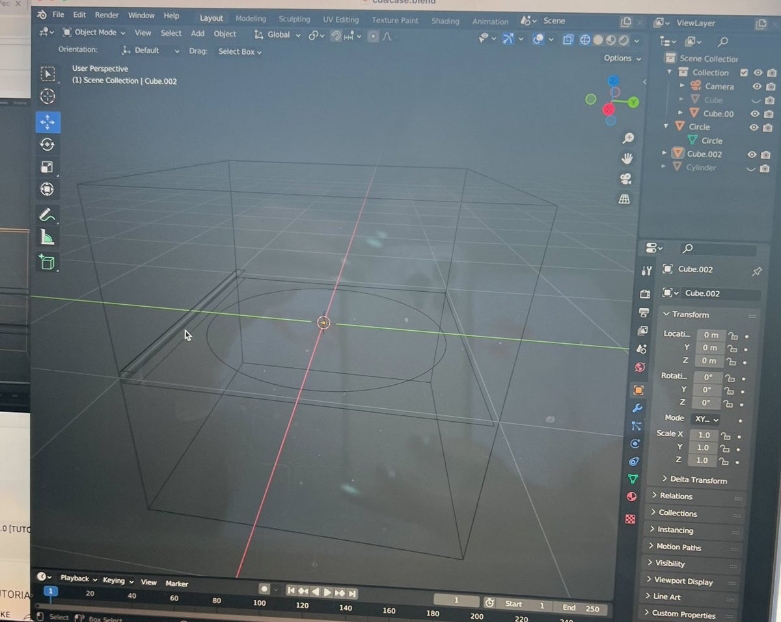
Task: Activate the combined Transform tool
Action: (47, 189)
